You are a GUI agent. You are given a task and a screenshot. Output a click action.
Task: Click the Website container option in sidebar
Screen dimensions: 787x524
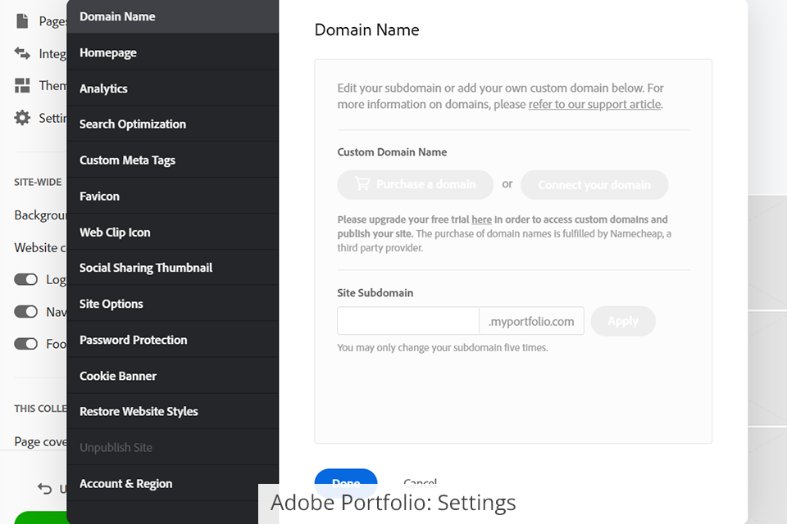[40, 248]
